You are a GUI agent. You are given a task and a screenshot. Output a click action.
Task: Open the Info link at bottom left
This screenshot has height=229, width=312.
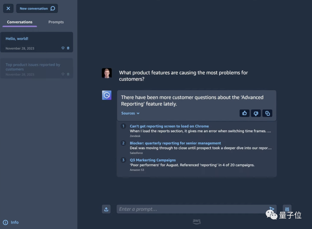point(11,222)
